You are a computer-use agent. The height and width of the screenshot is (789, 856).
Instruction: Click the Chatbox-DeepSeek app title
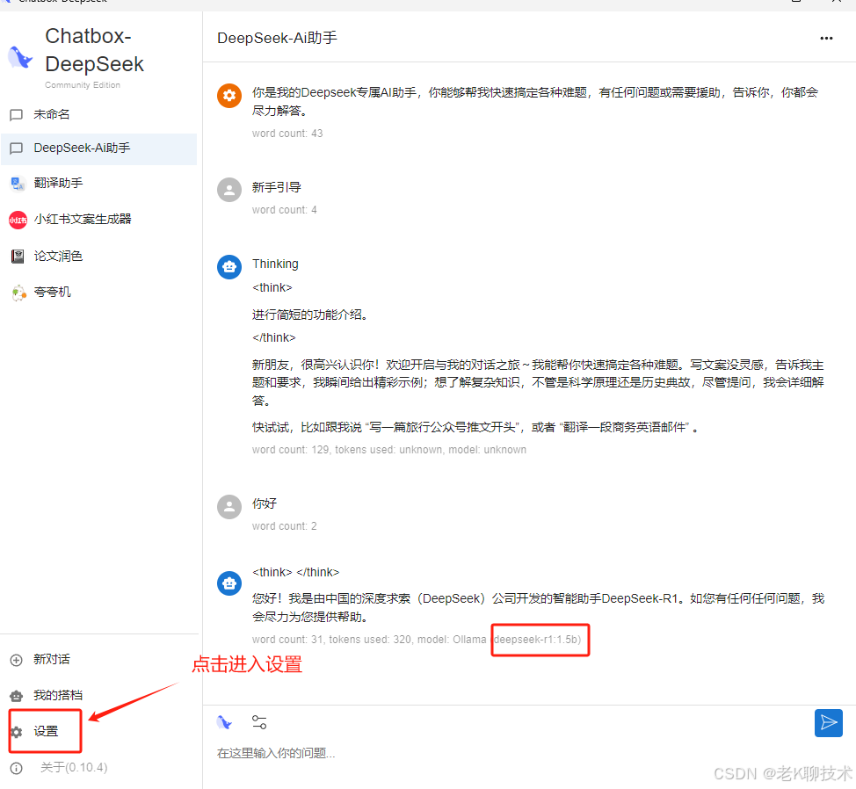pos(94,50)
